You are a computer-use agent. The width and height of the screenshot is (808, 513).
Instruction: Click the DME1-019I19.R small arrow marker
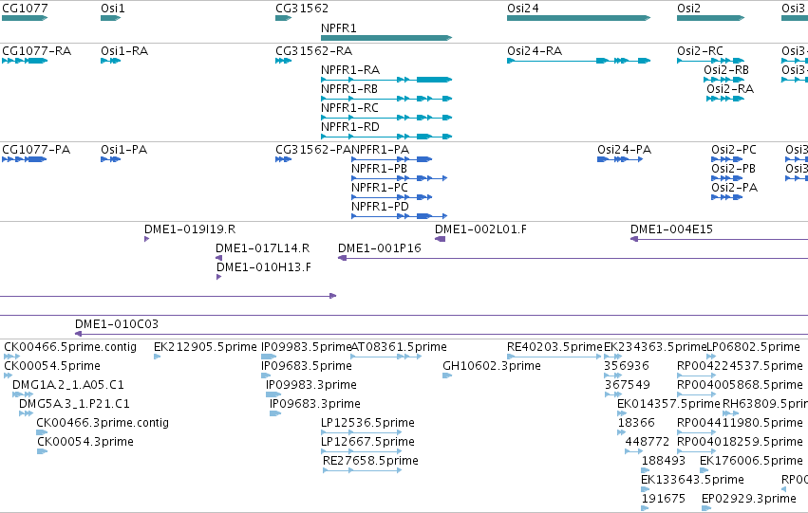pos(147,239)
